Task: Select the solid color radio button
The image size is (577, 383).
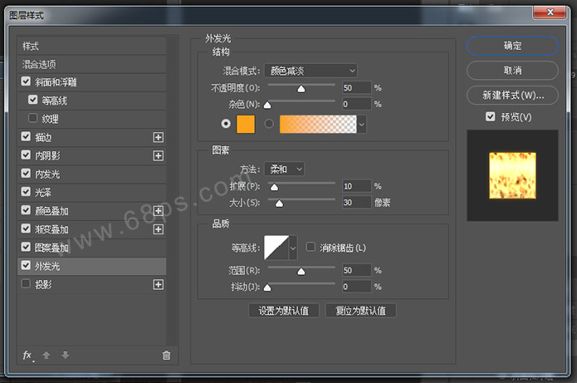Action: tap(226, 124)
